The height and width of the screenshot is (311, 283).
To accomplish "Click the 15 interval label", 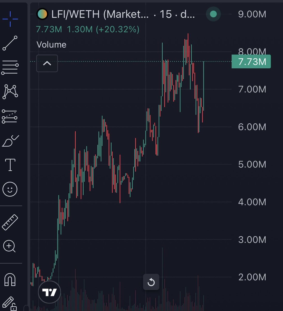I will click(165, 14).
